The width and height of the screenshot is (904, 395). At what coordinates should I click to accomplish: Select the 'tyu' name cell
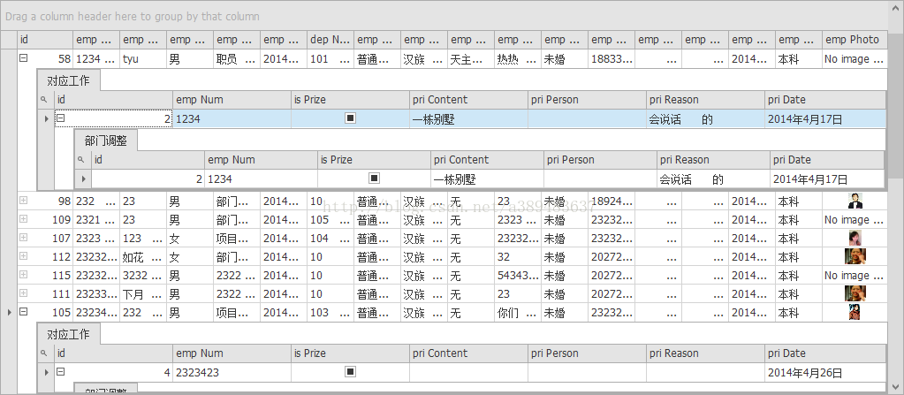point(143,58)
